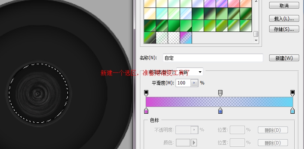304x149 pixels.
Task: Choose the mint pastel preset in top row
Action: (174, 3)
